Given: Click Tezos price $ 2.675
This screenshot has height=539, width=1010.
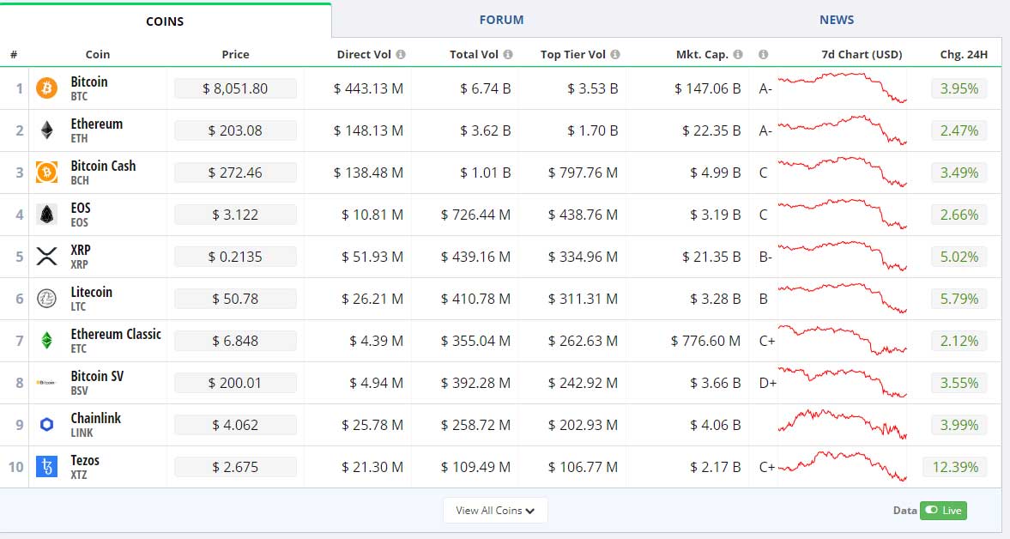Looking at the screenshot, I should coord(235,467).
